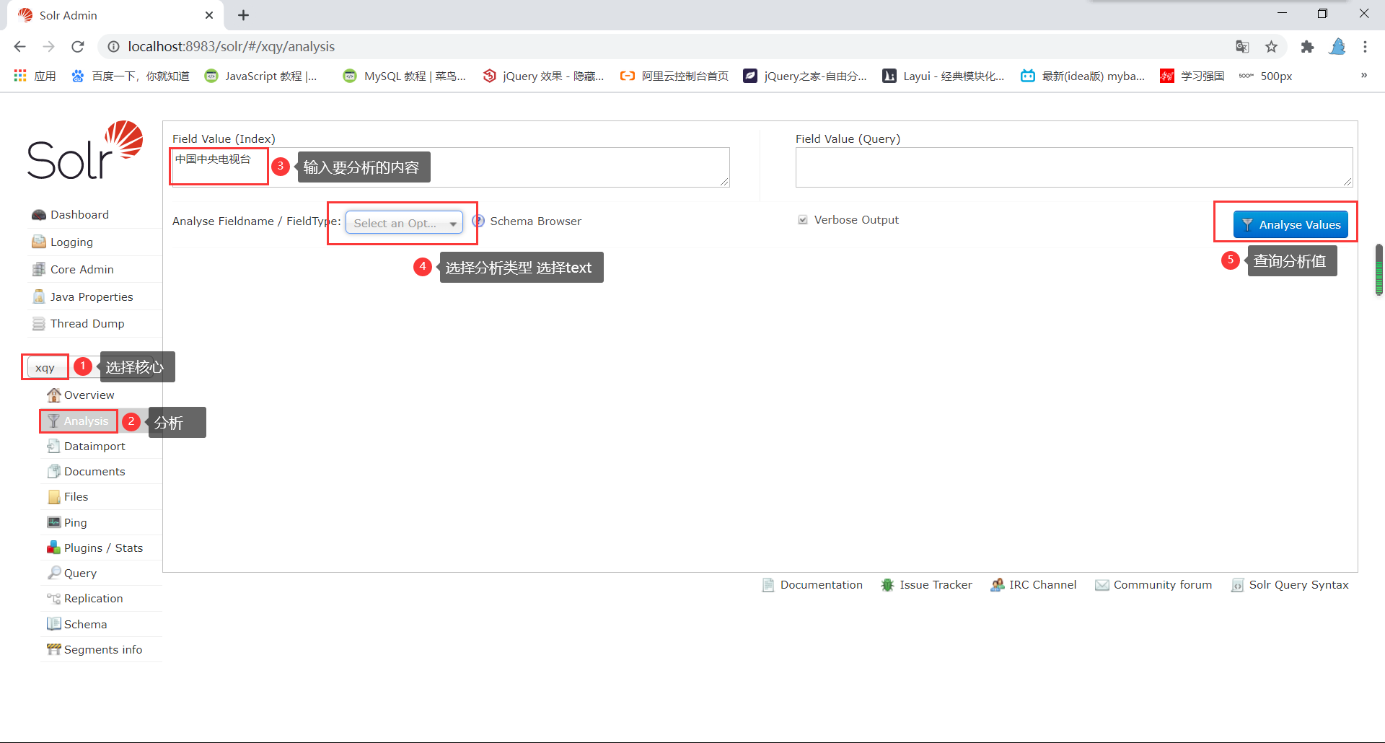
Task: Bookmark this page with the star
Action: click(x=1271, y=47)
